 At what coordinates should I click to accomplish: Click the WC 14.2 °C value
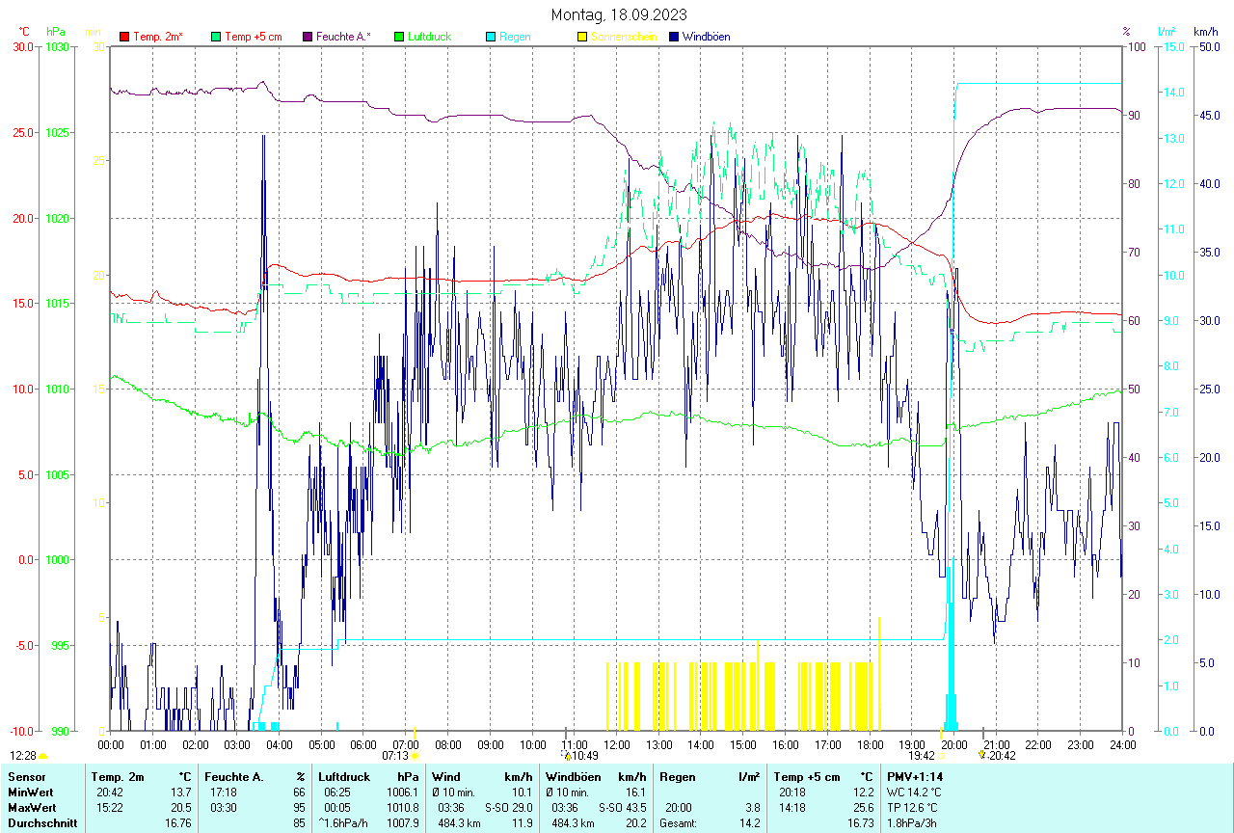coord(914,792)
